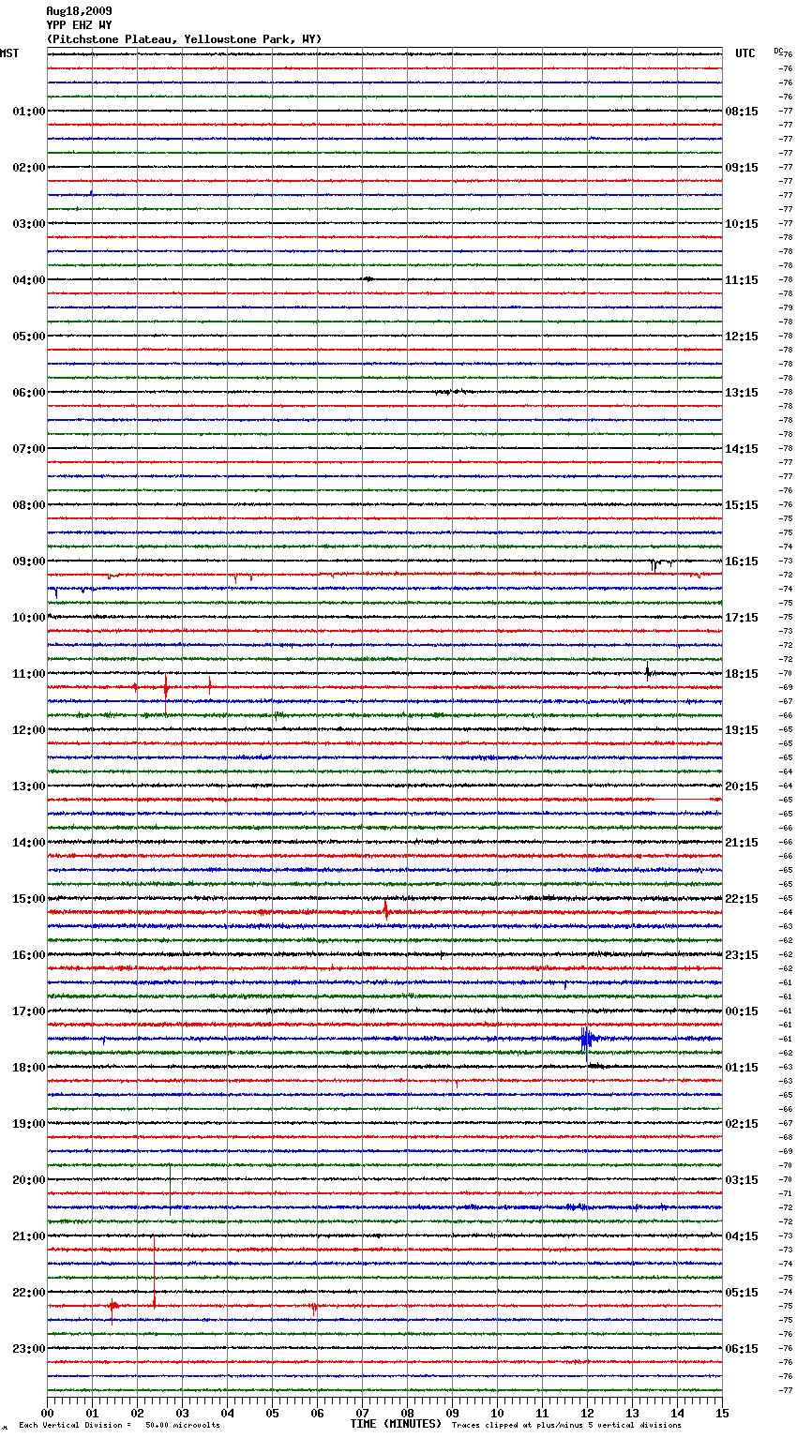This screenshot has width=797, height=1438.
Task: Select the 18:00 MST time label
Action: click(x=28, y=1068)
